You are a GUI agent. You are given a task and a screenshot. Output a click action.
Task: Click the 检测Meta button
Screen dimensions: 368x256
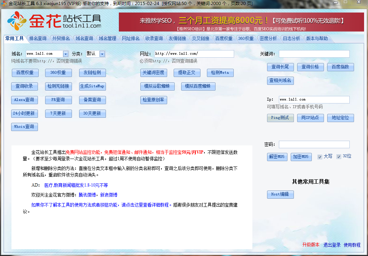[x=221, y=73]
